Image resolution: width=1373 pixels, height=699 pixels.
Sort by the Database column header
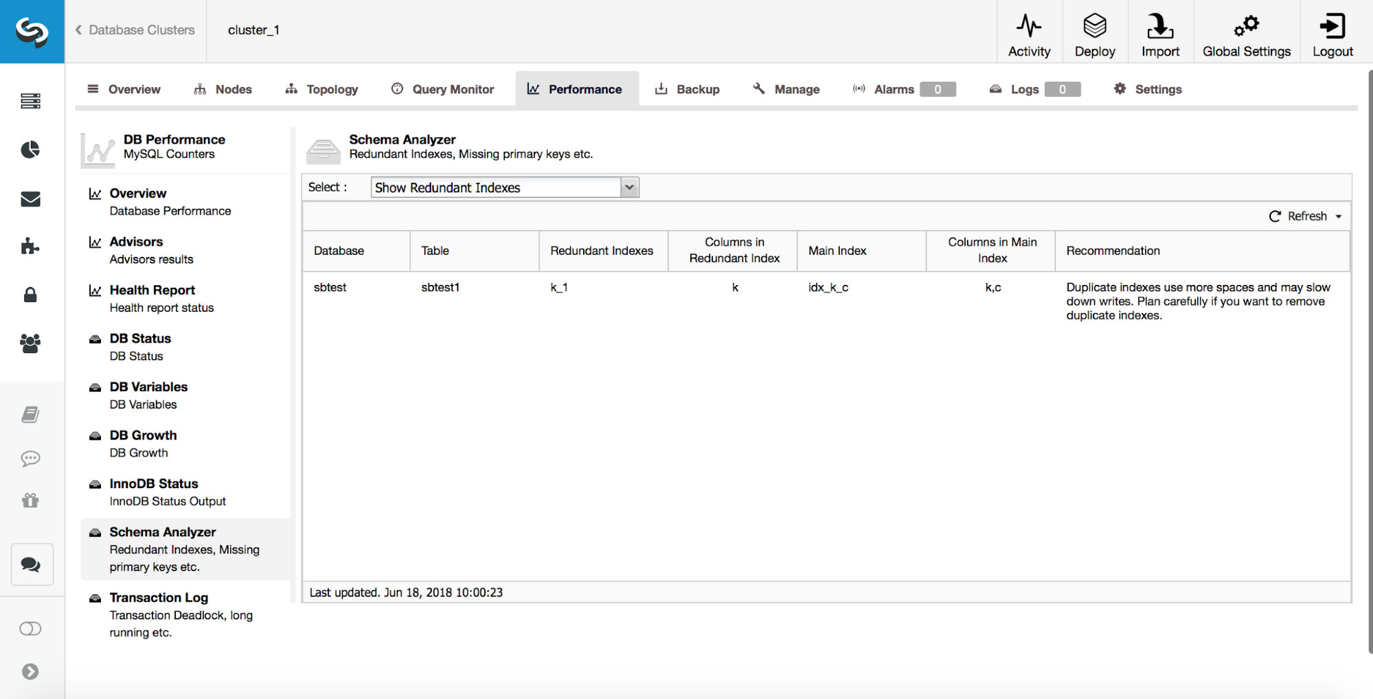[356, 251]
